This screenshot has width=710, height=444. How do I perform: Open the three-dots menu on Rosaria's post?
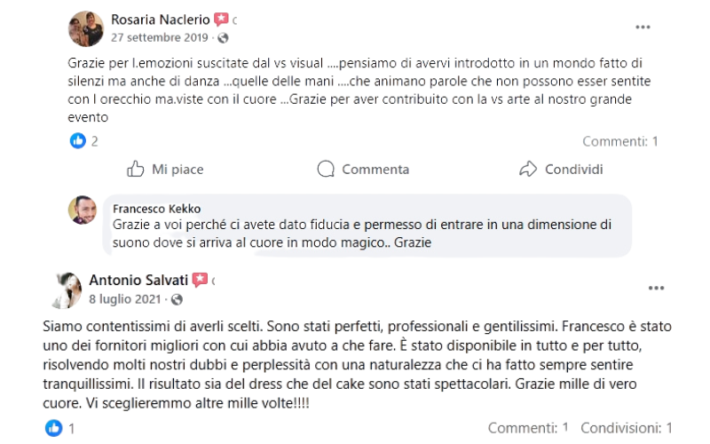(643, 28)
